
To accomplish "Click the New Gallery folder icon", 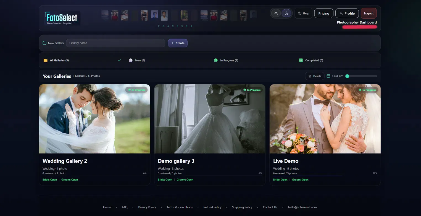I will click(44, 43).
